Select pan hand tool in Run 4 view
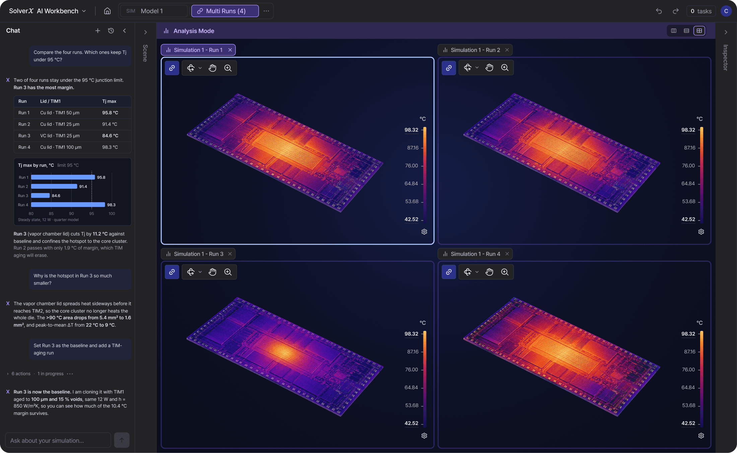 489,272
